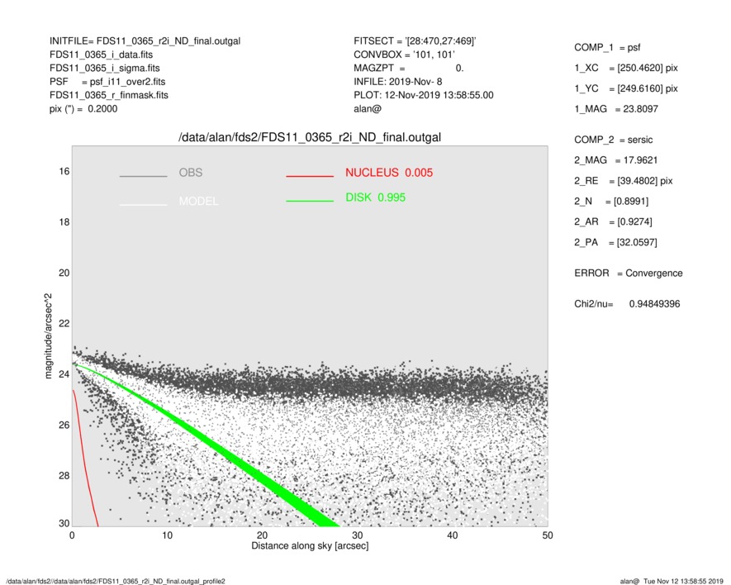Image resolution: width=731 pixels, height=585 pixels.
Task: Click the INFILE: 2019-Nov- 8 line
Action: [397, 82]
